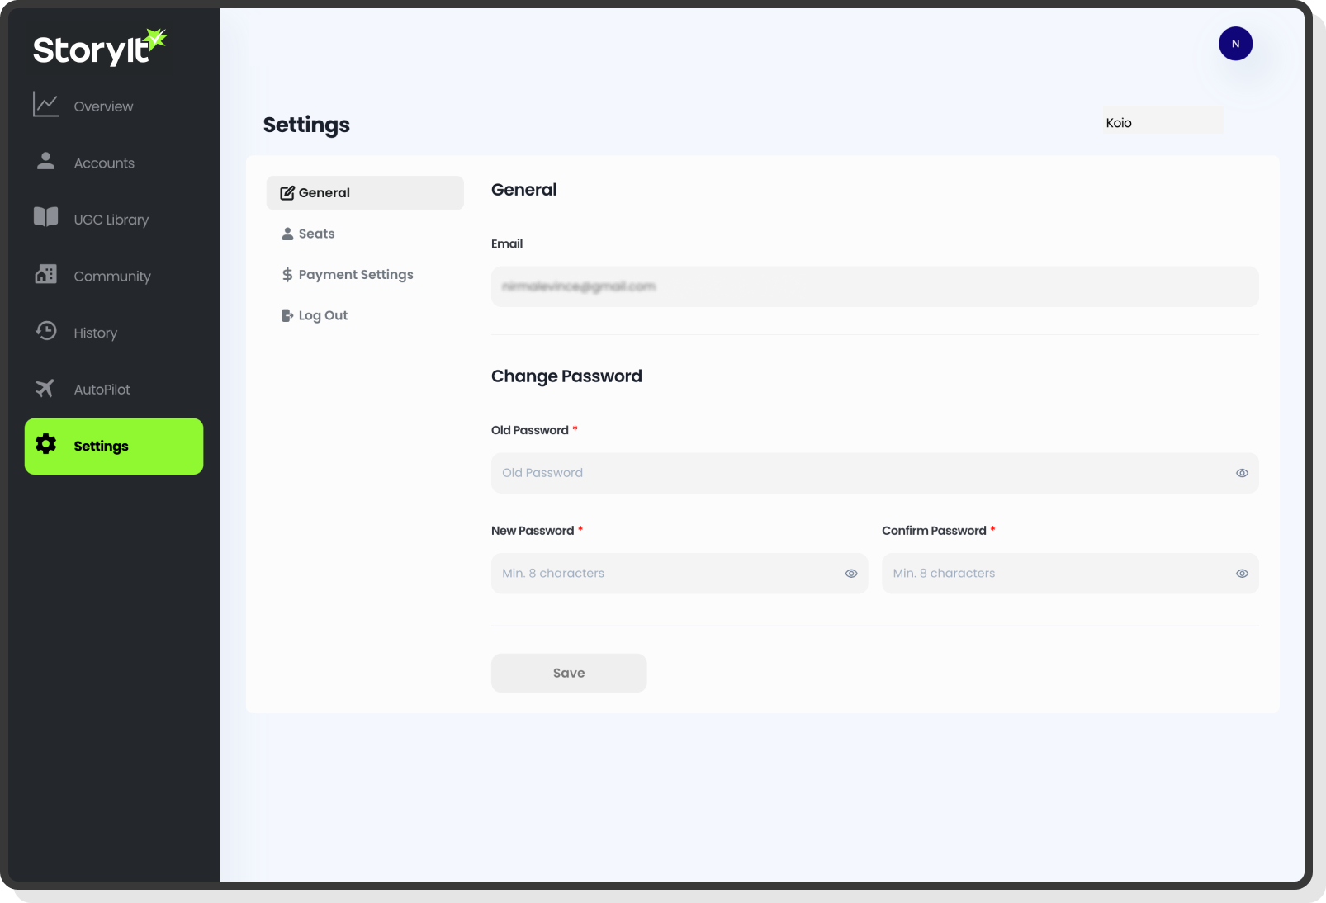Click the Settings gear icon
This screenshot has height=903, width=1326.
point(45,446)
